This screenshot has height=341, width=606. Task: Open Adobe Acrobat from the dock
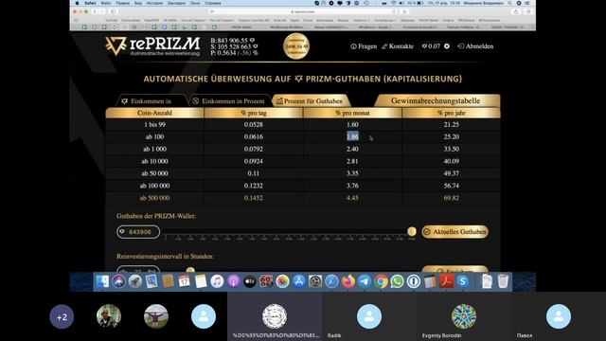tap(446, 282)
